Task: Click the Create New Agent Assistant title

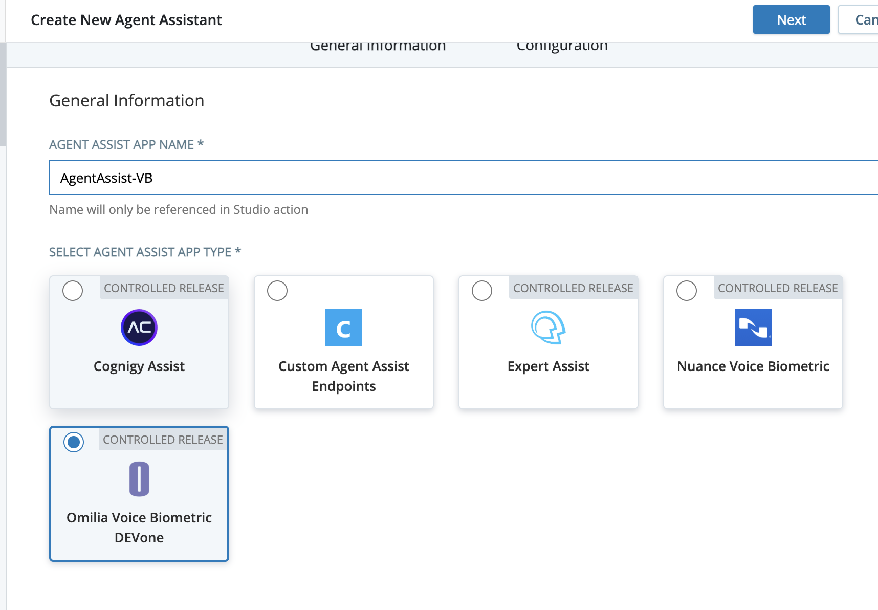Action: coord(126,20)
